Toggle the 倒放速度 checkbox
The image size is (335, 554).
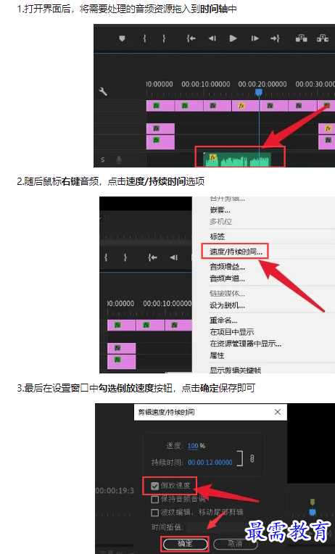click(154, 486)
